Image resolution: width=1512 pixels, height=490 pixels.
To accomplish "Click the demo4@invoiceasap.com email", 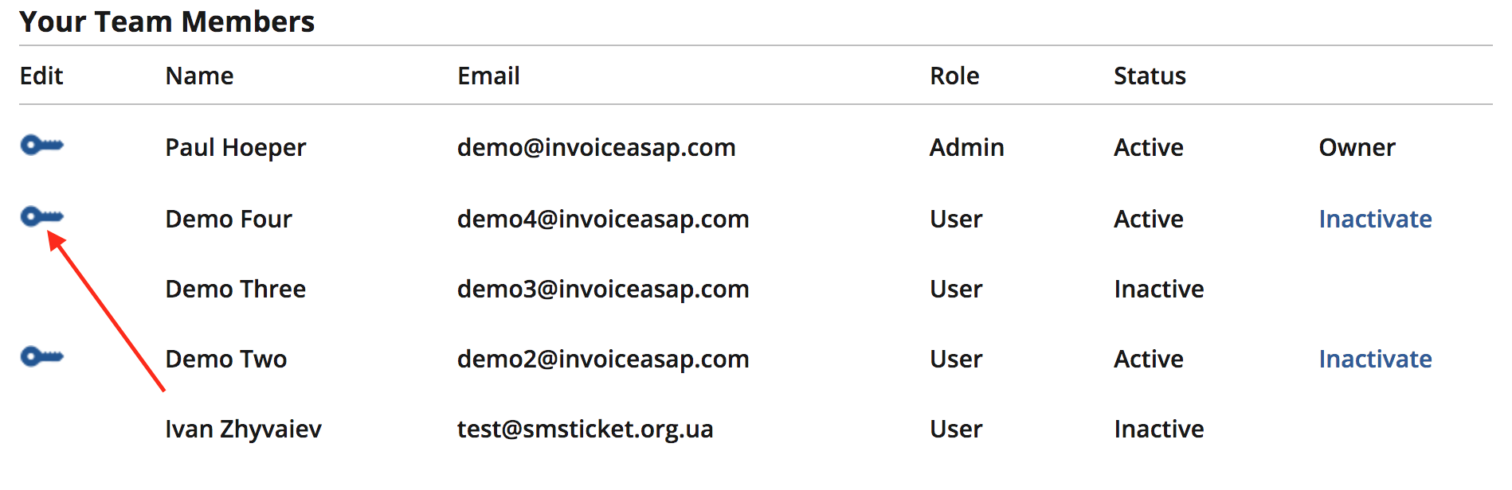I will (x=603, y=219).
